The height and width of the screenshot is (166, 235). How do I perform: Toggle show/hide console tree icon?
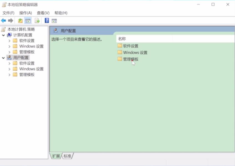[x=28, y=21]
